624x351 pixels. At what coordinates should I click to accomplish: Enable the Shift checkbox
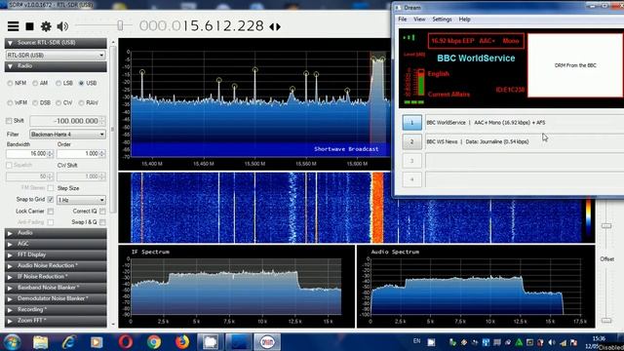click(x=9, y=121)
